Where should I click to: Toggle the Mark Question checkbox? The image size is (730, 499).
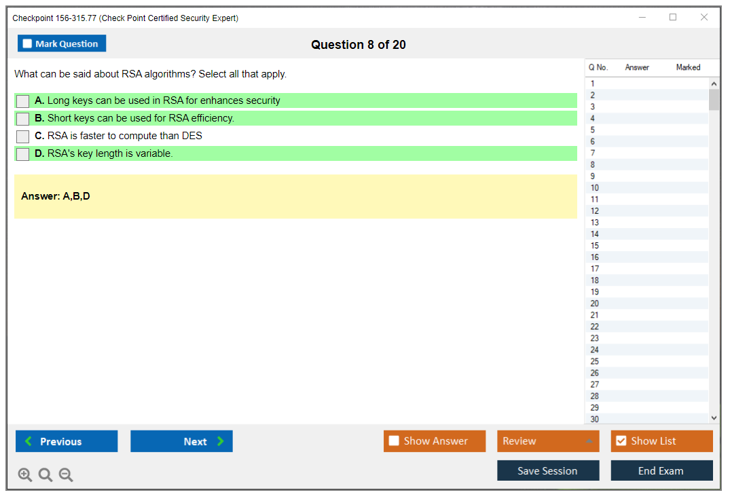tap(28, 44)
